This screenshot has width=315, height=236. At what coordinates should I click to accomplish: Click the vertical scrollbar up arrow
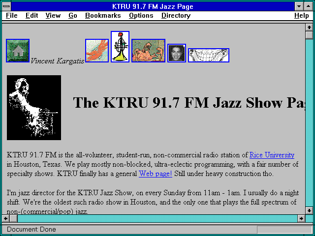309,28
